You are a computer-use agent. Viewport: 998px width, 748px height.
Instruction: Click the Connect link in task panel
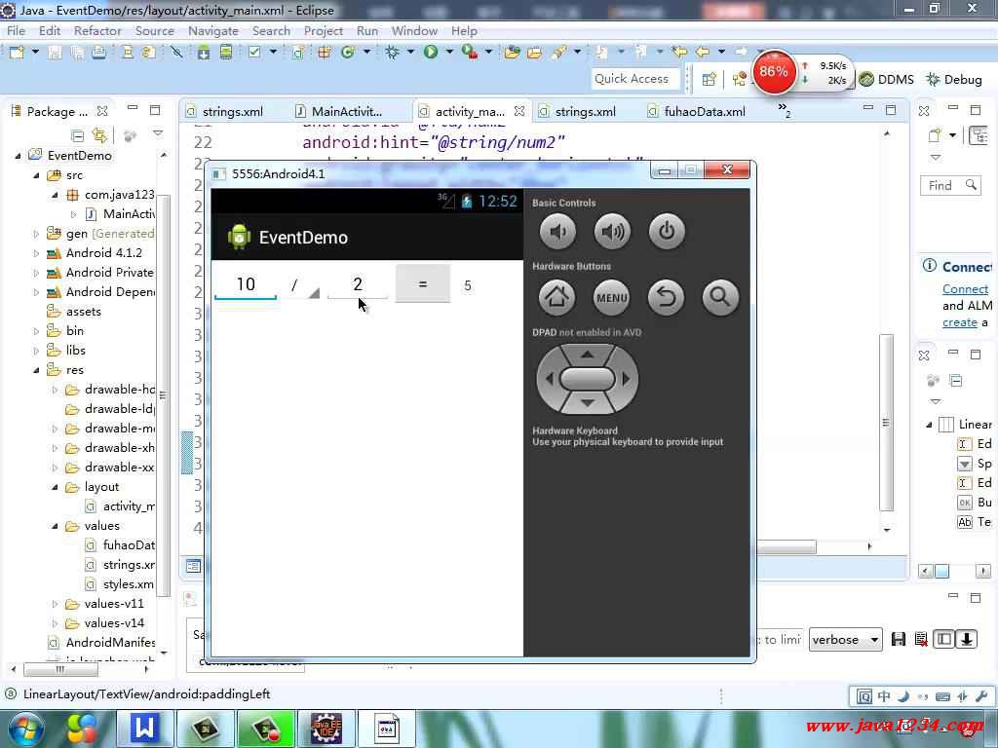point(965,288)
